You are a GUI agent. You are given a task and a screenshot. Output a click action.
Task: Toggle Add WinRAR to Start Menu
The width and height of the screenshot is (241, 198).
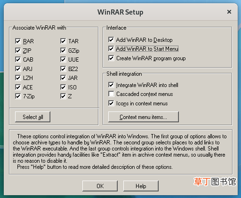(x=111, y=48)
